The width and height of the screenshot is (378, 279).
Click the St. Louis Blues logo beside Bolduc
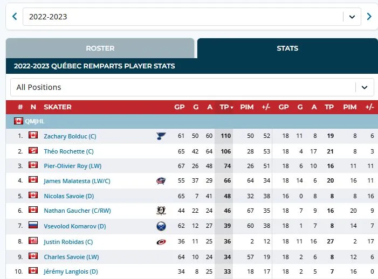click(161, 136)
